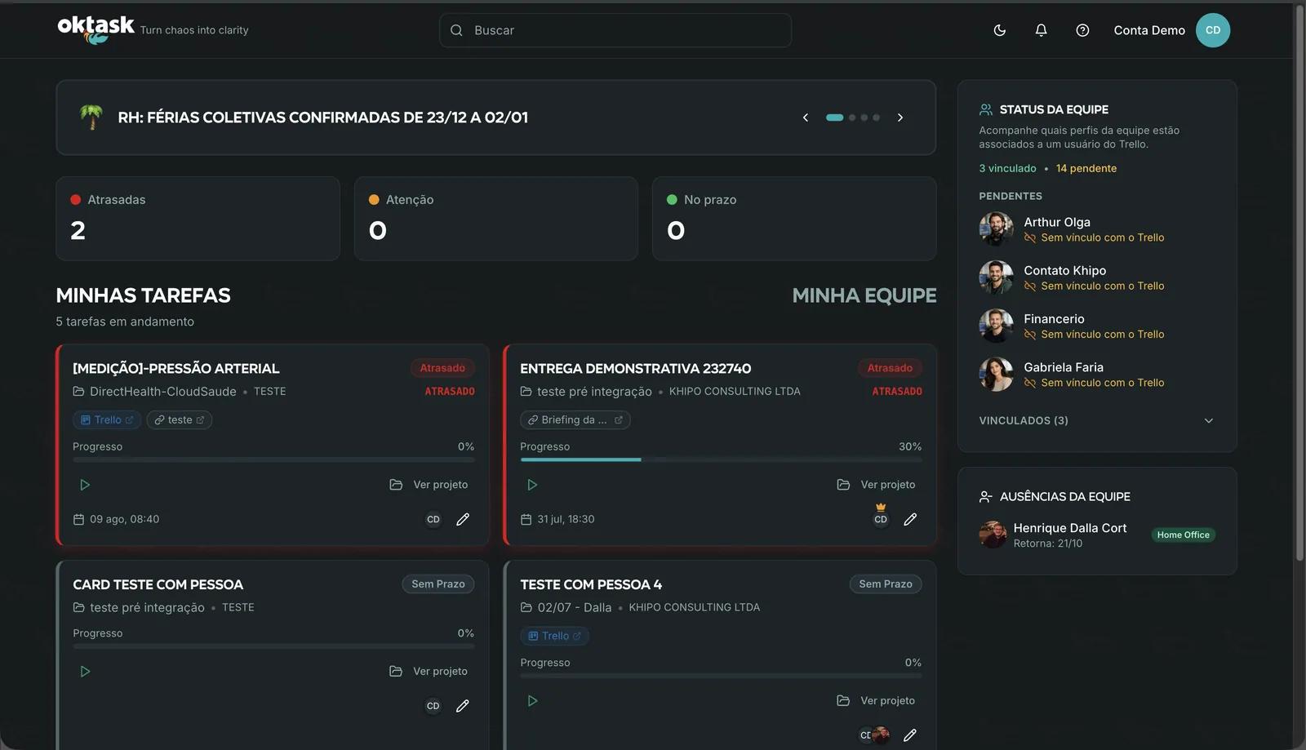Open Trello link on Pressão Arterial card

[x=107, y=419]
